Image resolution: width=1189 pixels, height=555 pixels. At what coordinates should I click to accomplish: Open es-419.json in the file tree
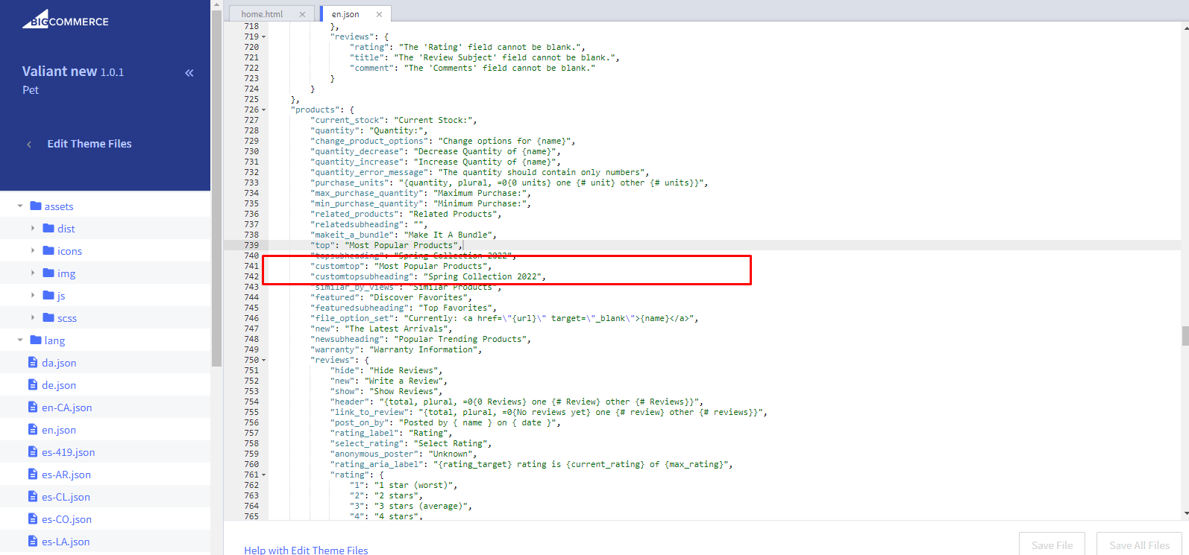[69, 452]
